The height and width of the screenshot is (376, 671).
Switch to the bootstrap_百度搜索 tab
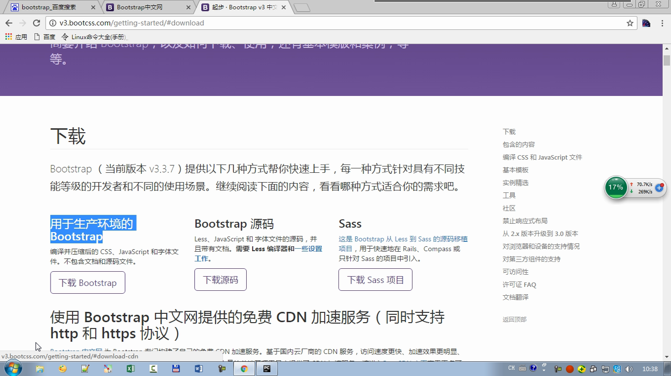49,7
